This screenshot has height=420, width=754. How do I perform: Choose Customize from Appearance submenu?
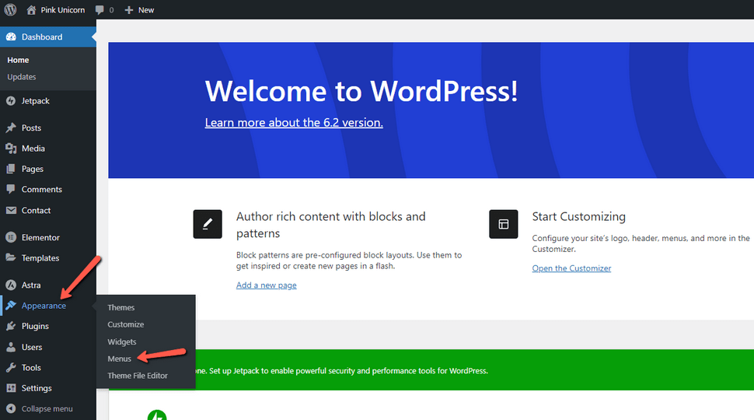click(125, 325)
